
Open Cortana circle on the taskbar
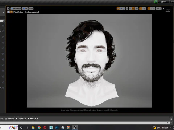tap(21, 127)
